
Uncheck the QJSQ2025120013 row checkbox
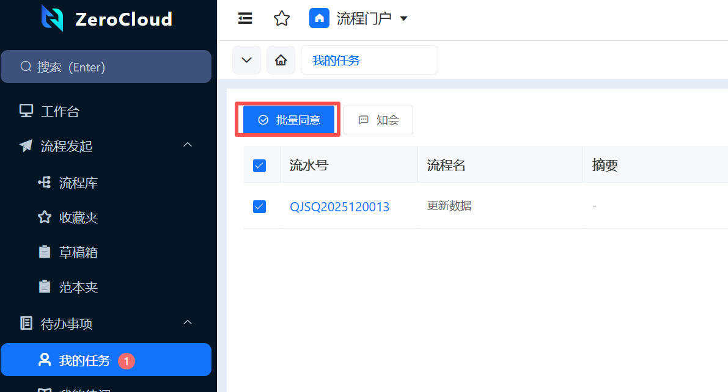pos(259,206)
